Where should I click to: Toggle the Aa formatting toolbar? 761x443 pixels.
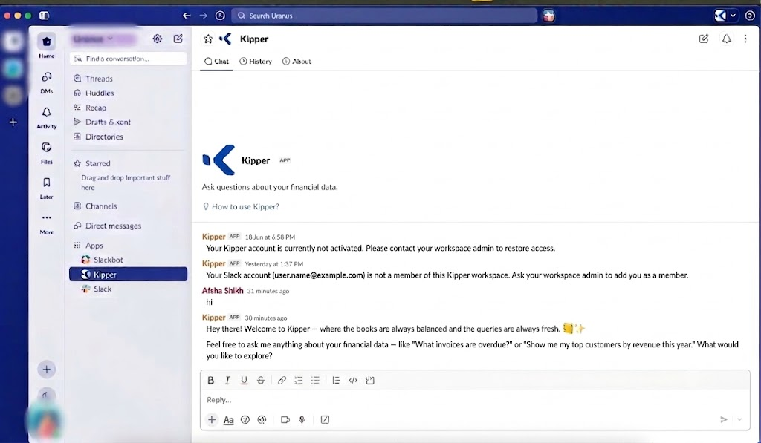(229, 420)
